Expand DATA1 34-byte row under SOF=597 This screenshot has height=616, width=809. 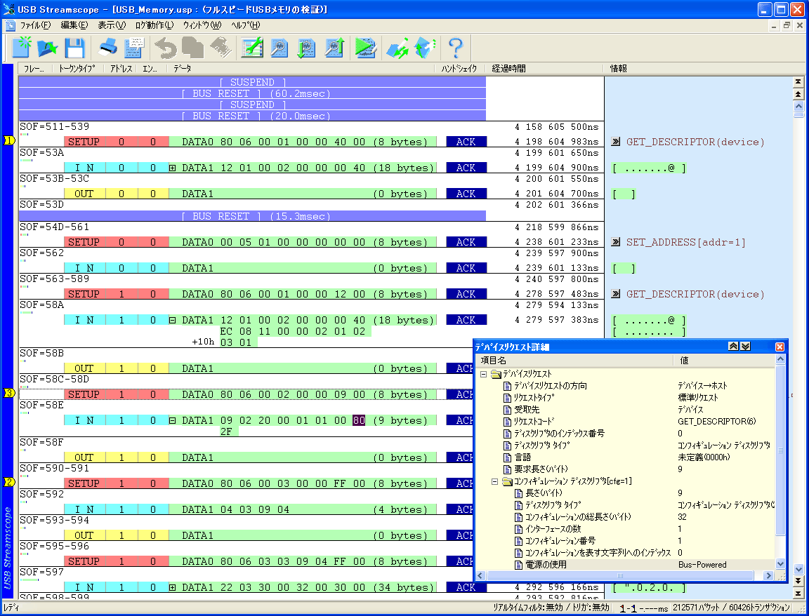(x=172, y=587)
